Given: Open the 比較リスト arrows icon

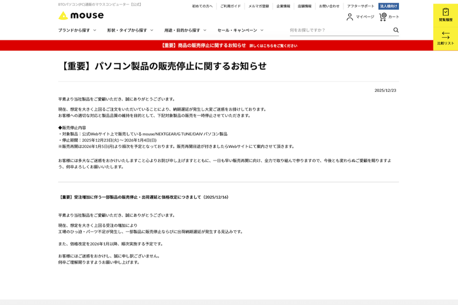Looking at the screenshot, I should [x=445, y=35].
